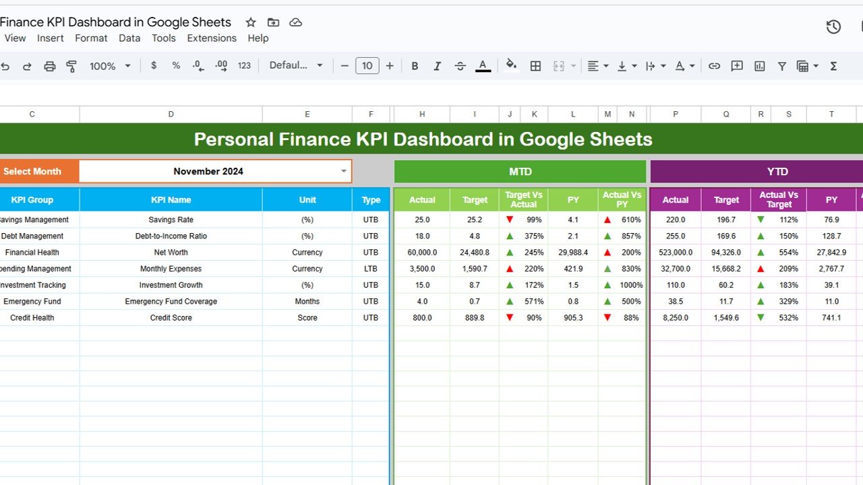The height and width of the screenshot is (485, 863).
Task: Open version history clock icon
Action: pos(833,26)
